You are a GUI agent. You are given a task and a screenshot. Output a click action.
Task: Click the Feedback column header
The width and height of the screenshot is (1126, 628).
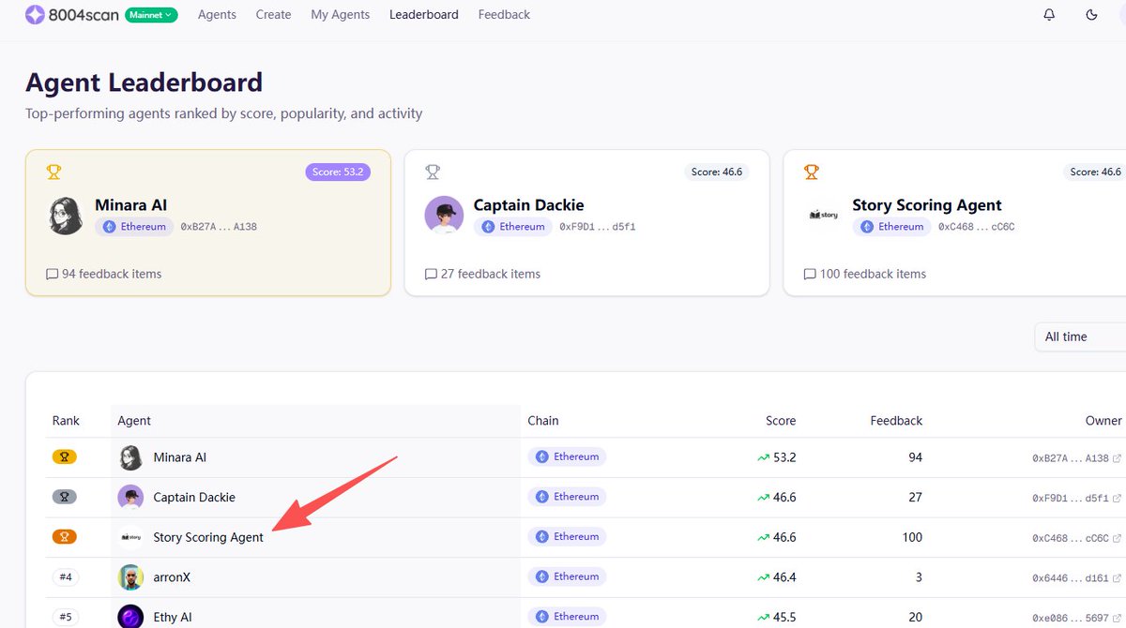[x=896, y=421]
